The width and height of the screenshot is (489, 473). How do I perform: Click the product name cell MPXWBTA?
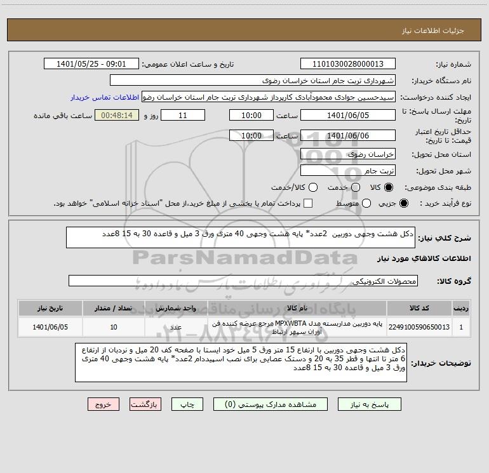click(297, 328)
